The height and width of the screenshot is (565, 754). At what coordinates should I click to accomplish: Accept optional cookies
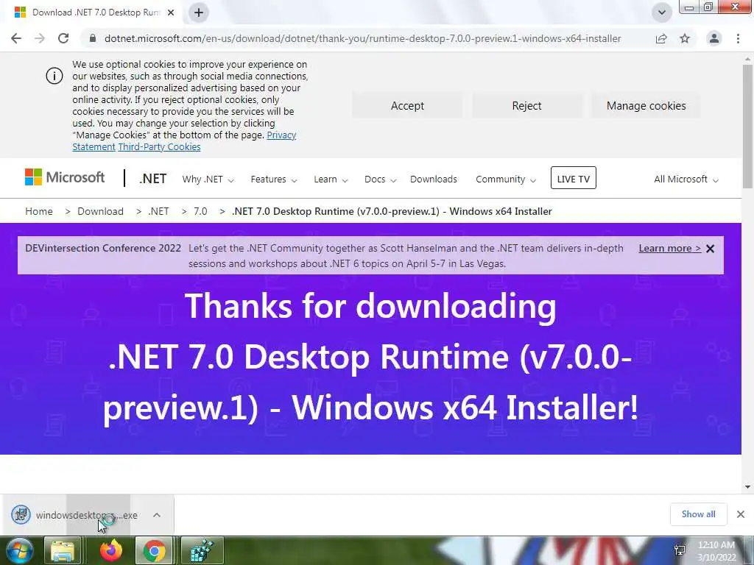[x=407, y=106]
